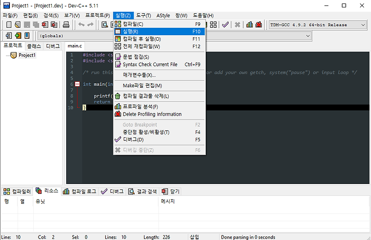
Task: Switch to the 디버그 side panel tab
Action: tap(53, 46)
